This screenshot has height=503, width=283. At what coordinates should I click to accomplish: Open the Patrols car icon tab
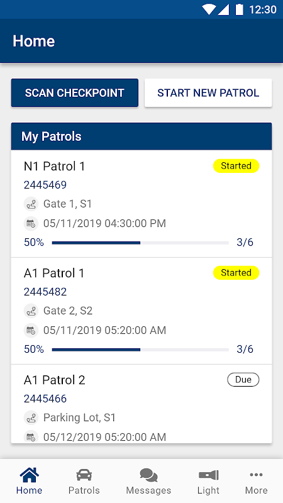point(84,475)
